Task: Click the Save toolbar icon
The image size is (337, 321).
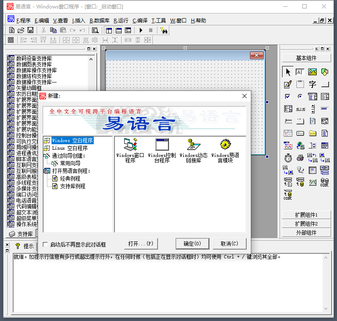Action: tap(30, 30)
